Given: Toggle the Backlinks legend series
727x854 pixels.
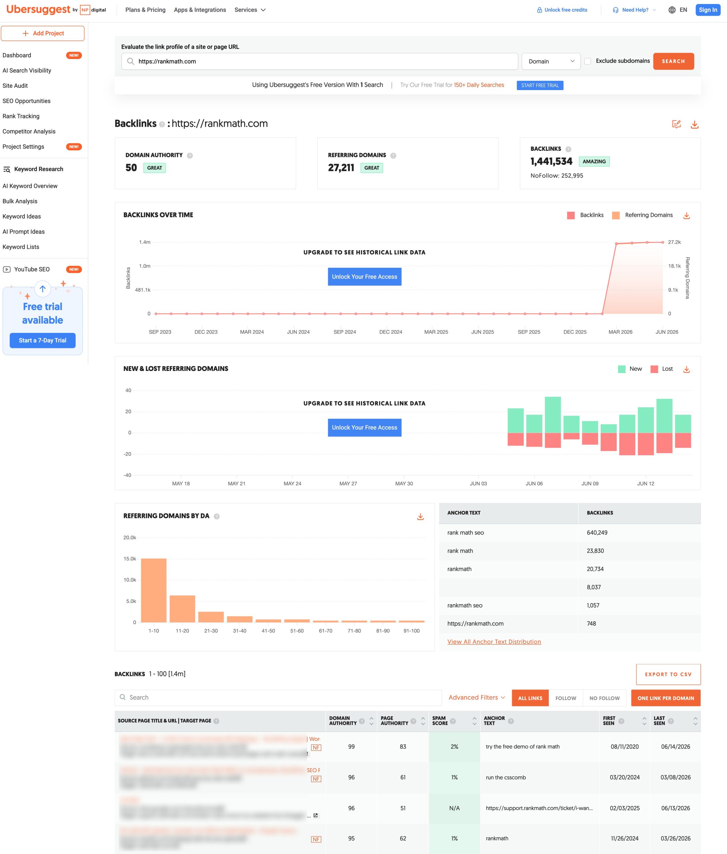Looking at the screenshot, I should [585, 215].
